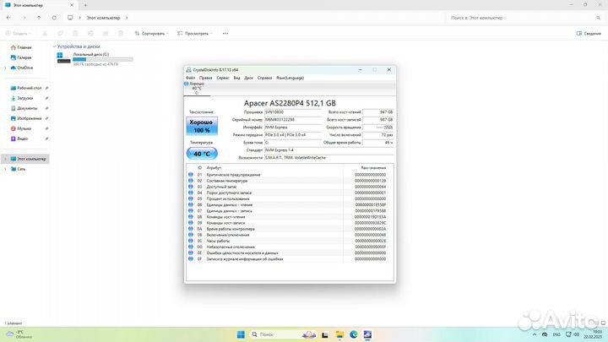Image resolution: width=608 pixels, height=342 pixels.
Task: Open the 'Файл' menu in CrystalDiskInfo
Action: (190, 77)
